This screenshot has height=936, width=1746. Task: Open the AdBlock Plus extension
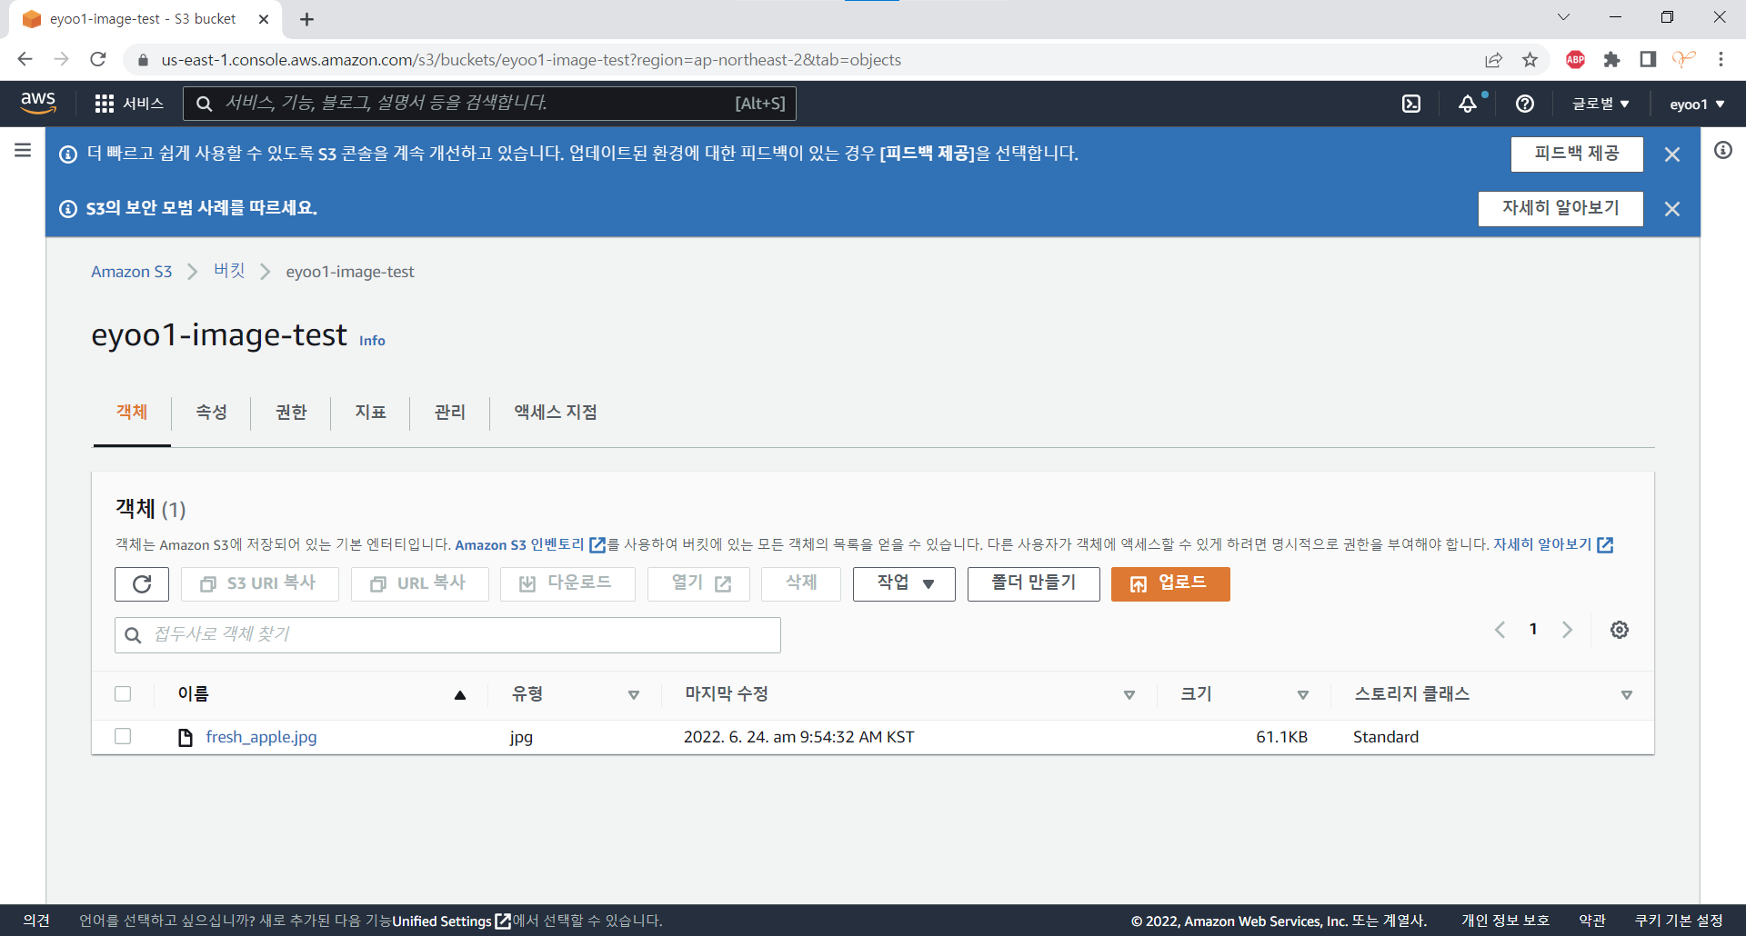[x=1576, y=60]
